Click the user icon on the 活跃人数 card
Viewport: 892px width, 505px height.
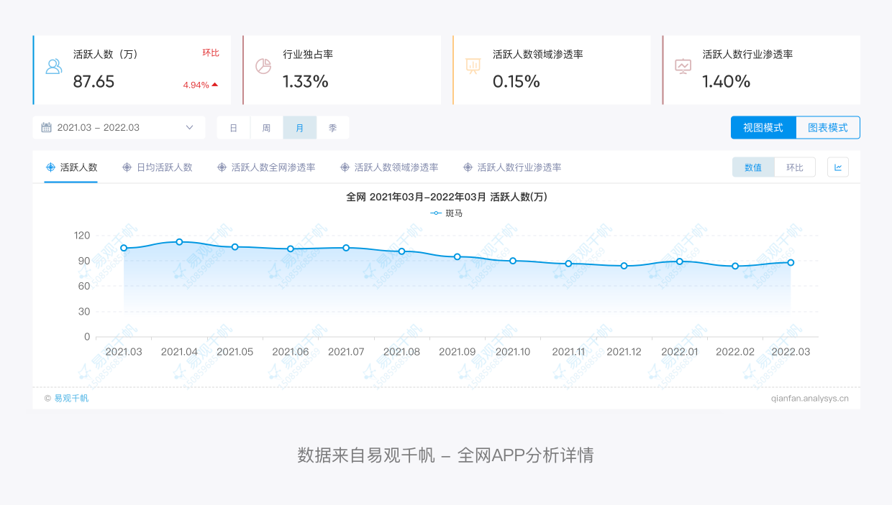click(53, 66)
